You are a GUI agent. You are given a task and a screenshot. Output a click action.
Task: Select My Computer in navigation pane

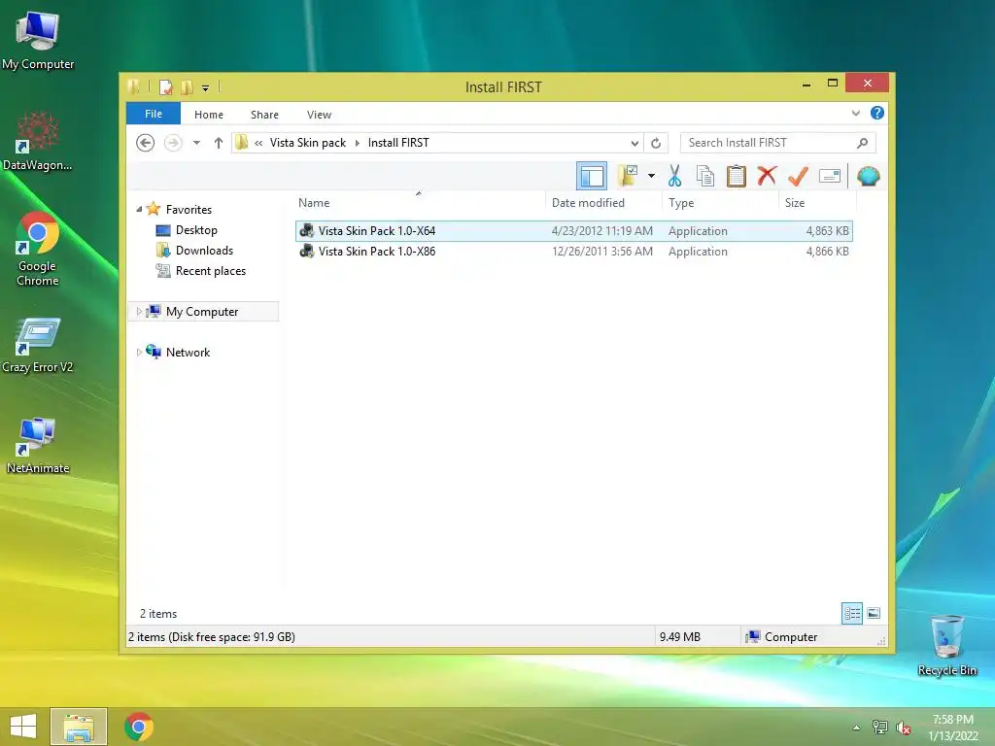pos(202,312)
